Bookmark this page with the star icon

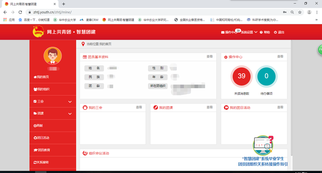[300, 12]
